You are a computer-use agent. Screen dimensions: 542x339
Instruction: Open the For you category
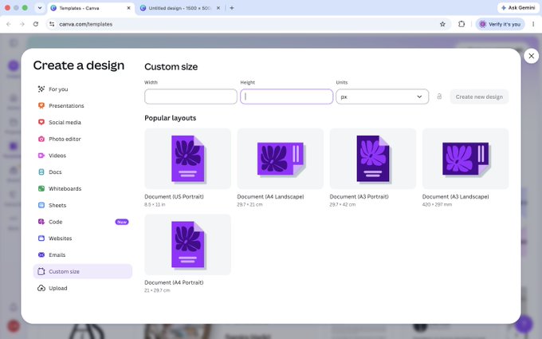(83, 89)
